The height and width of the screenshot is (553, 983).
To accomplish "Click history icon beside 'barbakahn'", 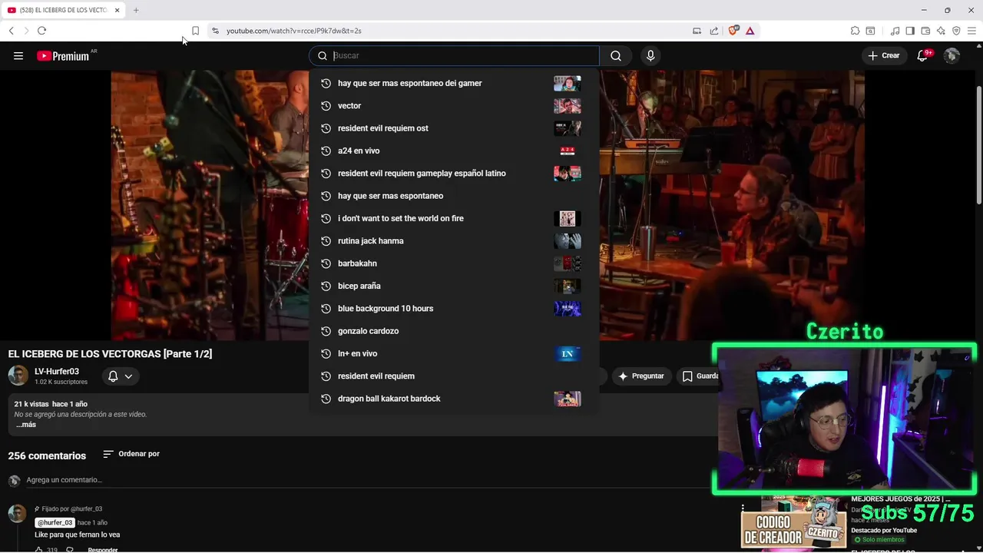I will click(326, 263).
